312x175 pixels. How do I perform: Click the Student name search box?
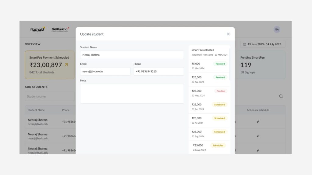[x=50, y=96]
